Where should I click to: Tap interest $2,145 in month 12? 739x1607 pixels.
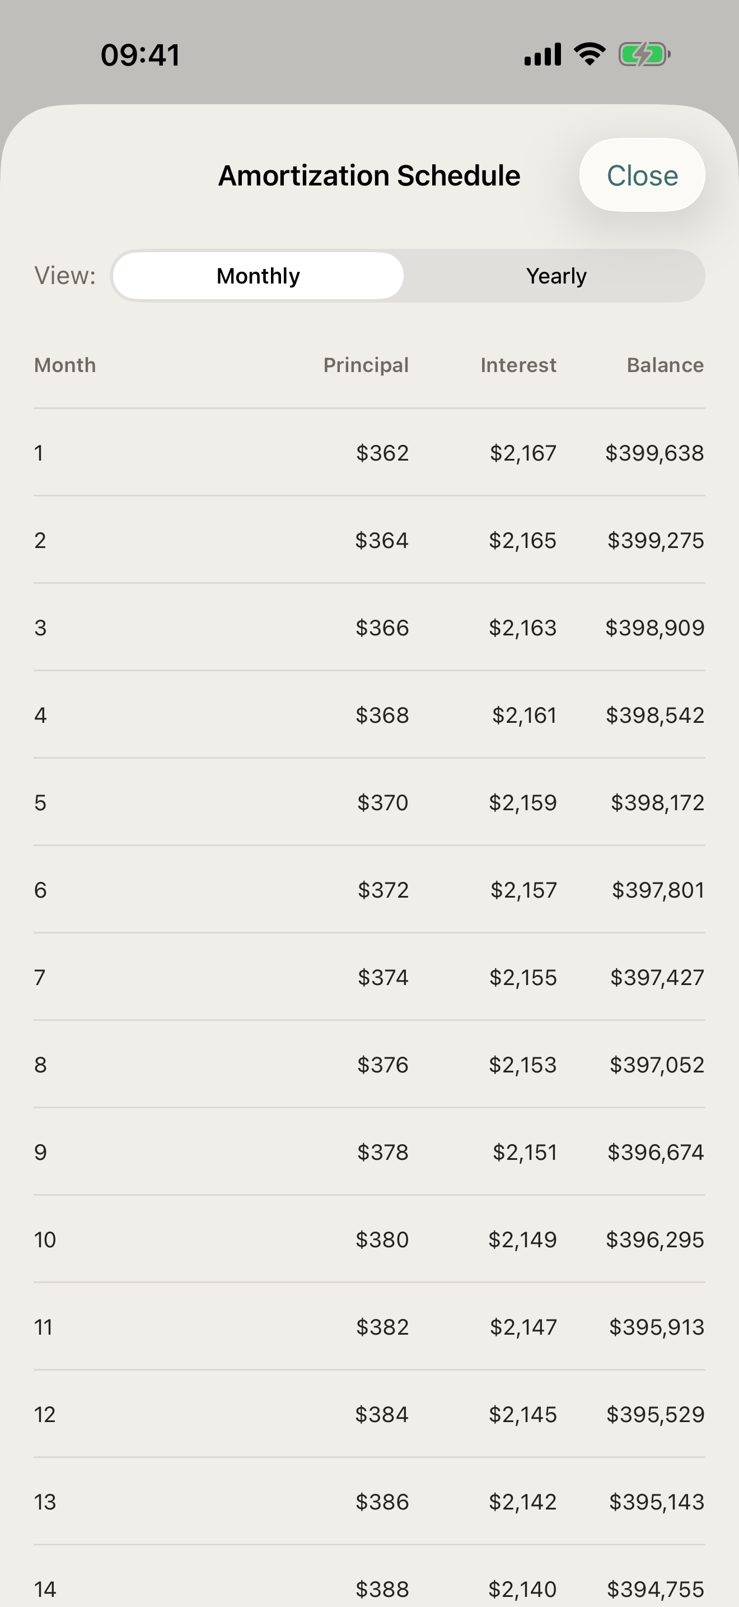523,1414
